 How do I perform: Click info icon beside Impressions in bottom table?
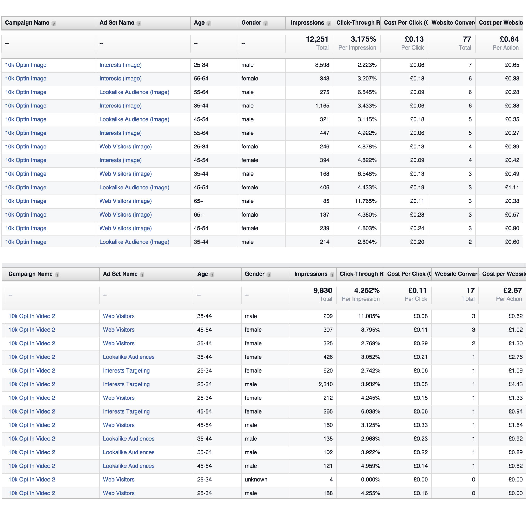click(x=332, y=274)
